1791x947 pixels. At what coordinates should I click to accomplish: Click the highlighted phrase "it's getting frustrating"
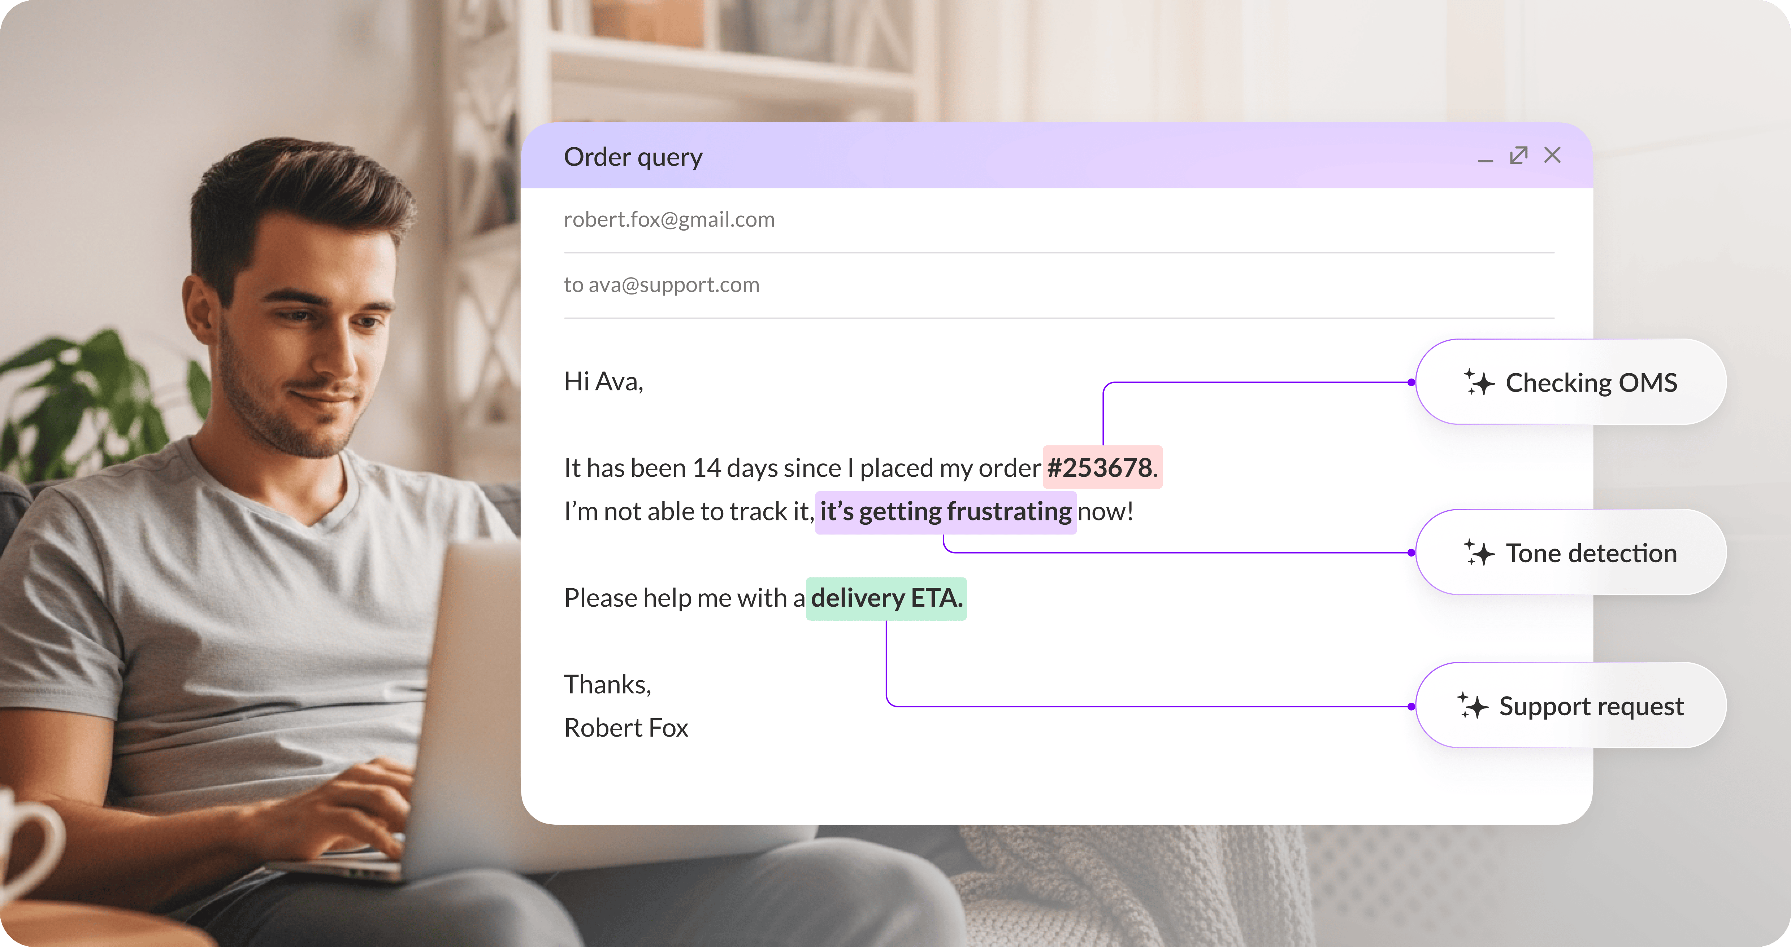click(946, 512)
